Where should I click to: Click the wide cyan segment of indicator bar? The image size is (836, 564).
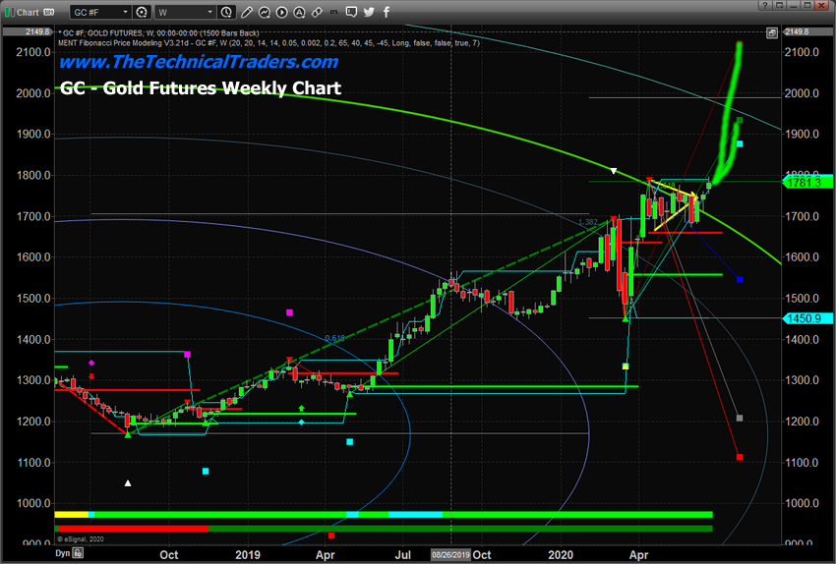coord(415,515)
